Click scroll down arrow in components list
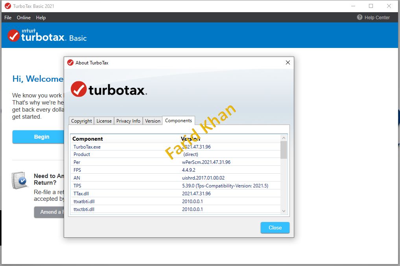Viewport: 400px width, 266px height. point(284,211)
